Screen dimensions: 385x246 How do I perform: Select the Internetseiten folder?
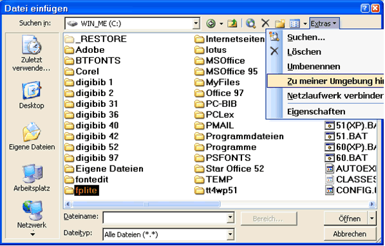pos(230,39)
